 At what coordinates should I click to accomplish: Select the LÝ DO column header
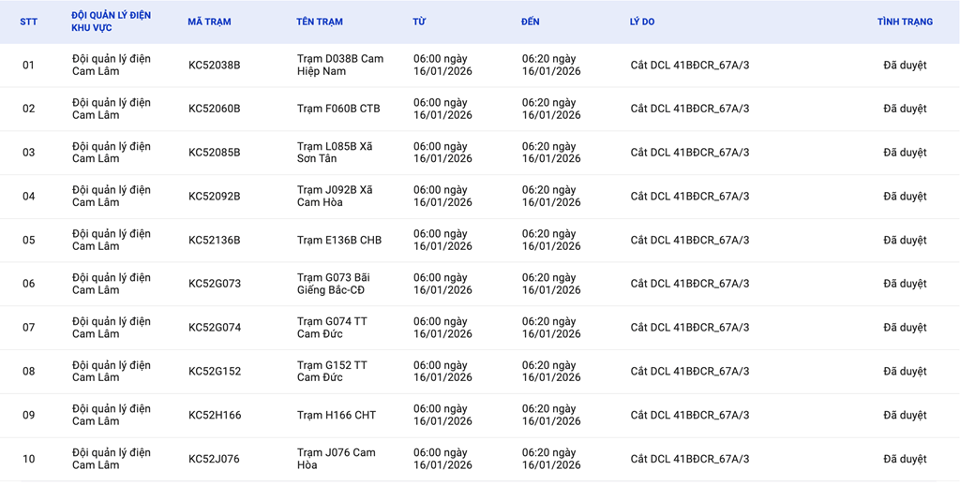642,22
